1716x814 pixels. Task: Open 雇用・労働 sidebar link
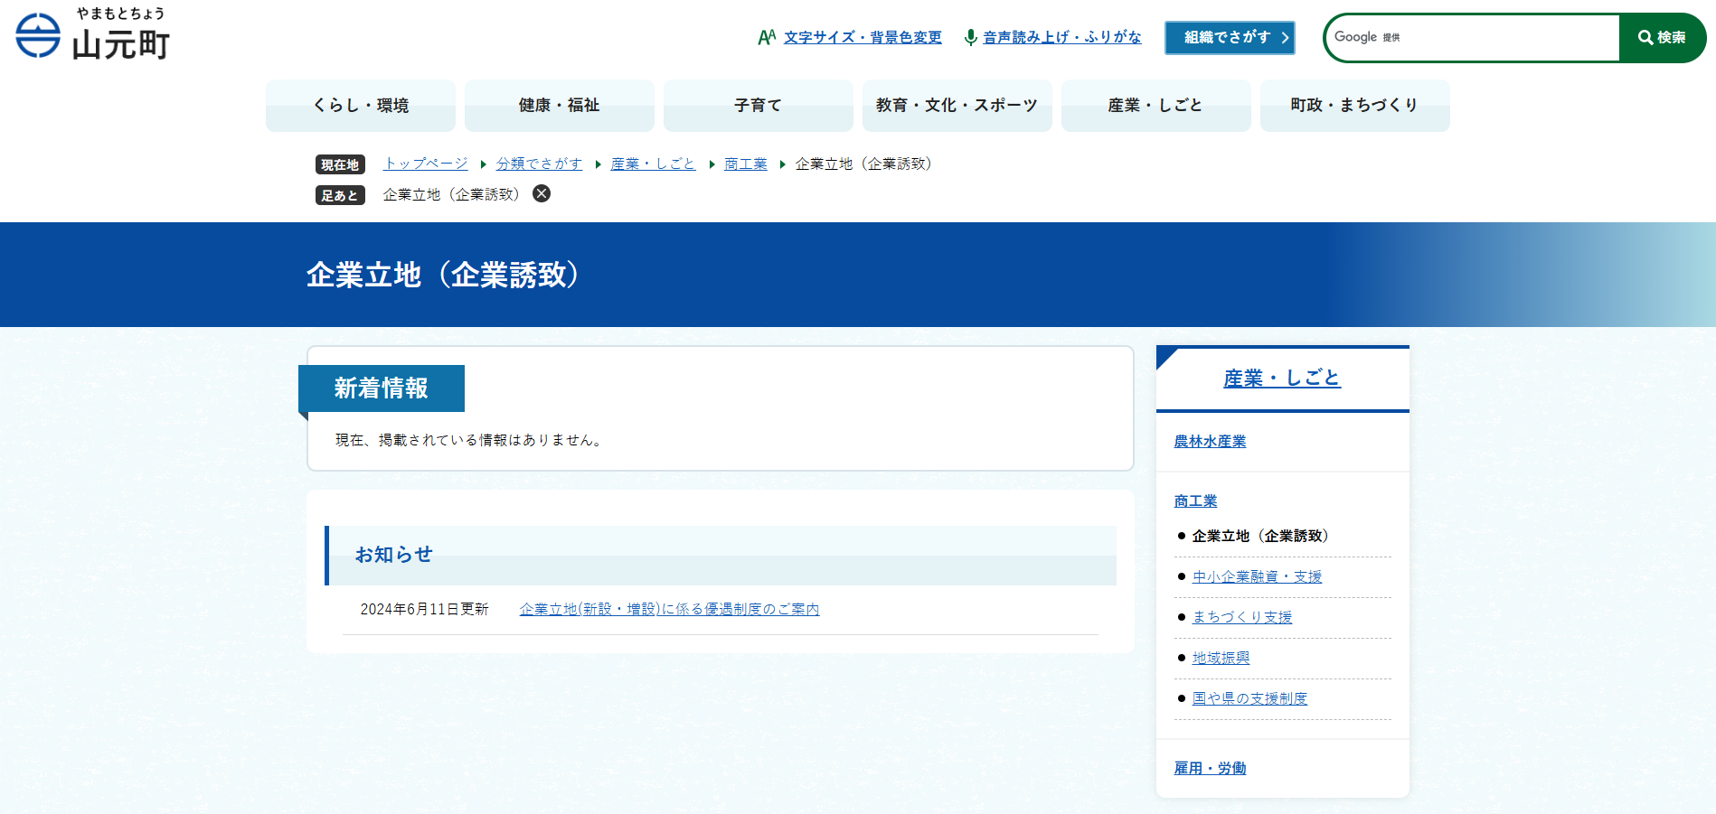pos(1210,768)
